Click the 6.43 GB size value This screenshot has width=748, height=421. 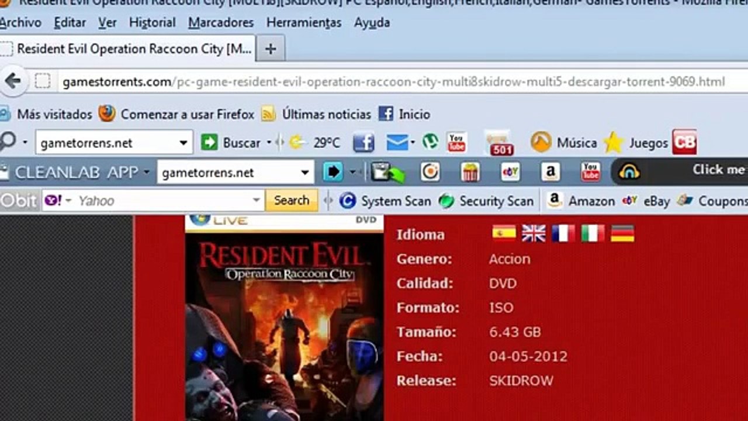[x=515, y=332]
